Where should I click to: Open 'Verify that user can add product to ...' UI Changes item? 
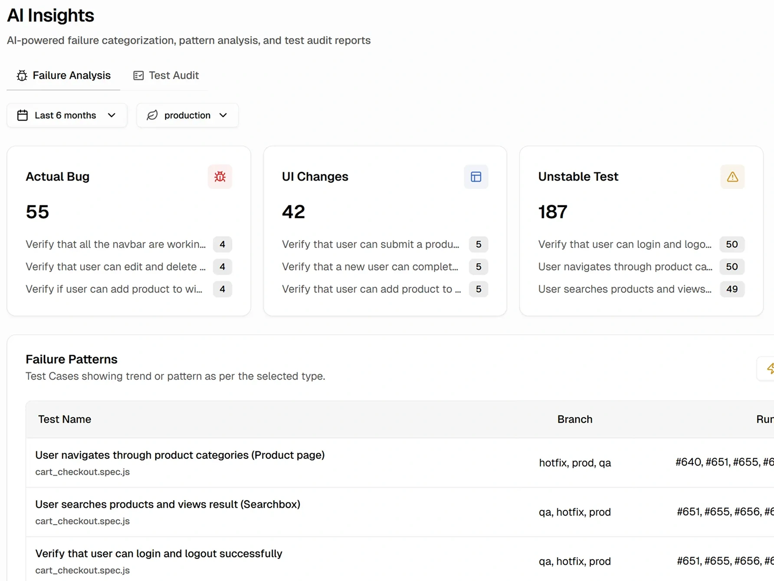(x=371, y=289)
